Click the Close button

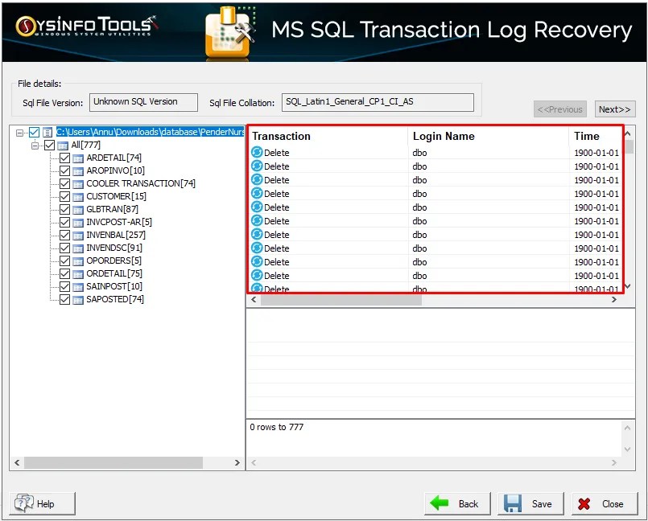[605, 503]
